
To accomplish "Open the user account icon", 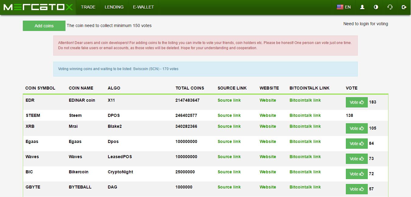I will (x=362, y=7).
